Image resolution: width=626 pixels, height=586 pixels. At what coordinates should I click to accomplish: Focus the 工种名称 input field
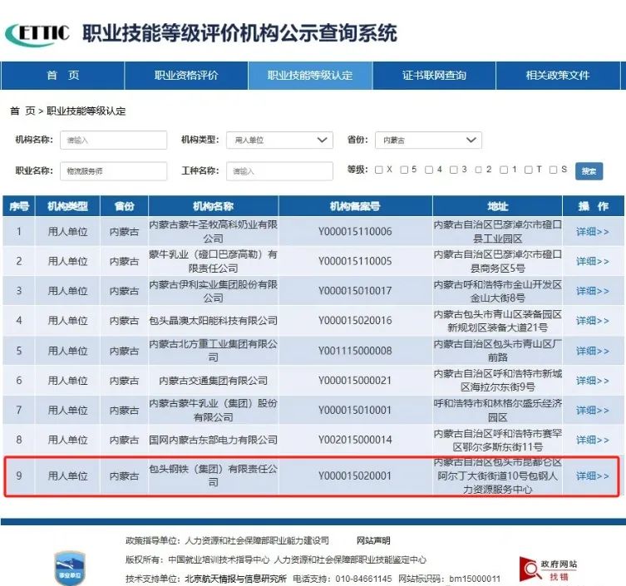click(279, 171)
